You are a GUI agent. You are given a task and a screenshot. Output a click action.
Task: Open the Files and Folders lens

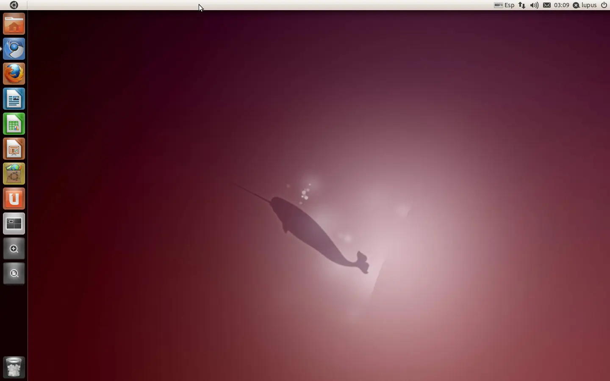(x=14, y=273)
